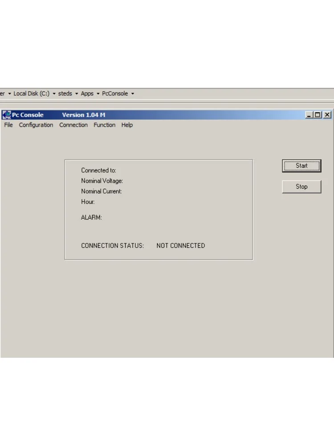
Task: Expand dropdown arrow after steds breadcrumb
Action: pos(77,93)
